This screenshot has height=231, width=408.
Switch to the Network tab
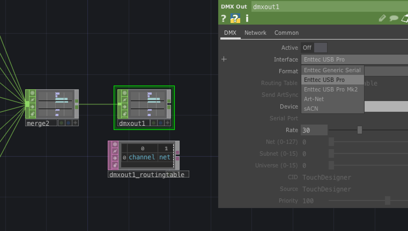255,32
